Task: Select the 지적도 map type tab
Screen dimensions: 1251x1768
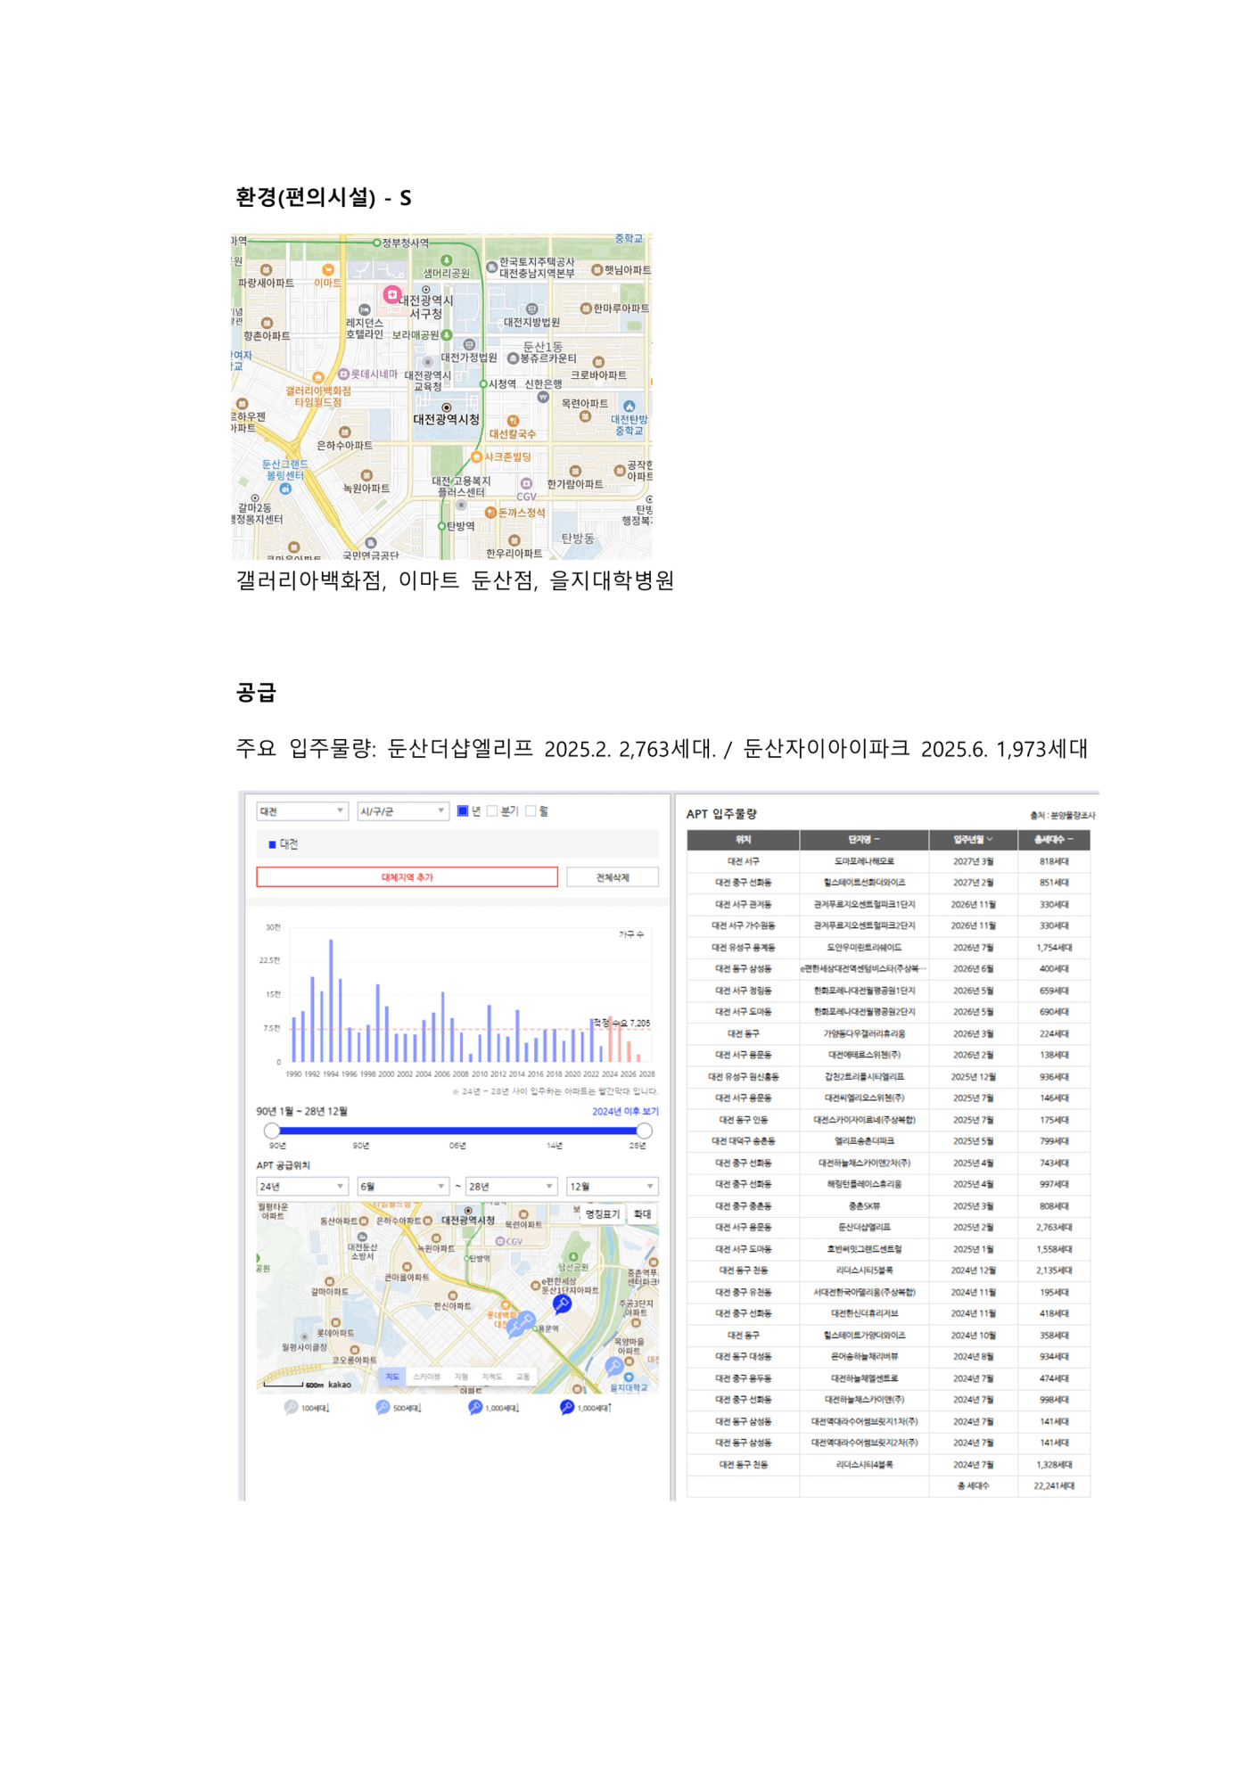Action: point(491,1377)
